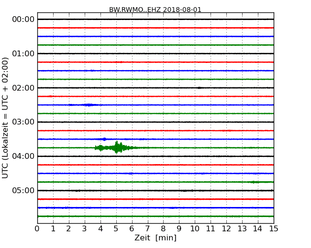Select the 03:00 time label
The height and width of the screenshot is (248, 311).
click(23, 122)
